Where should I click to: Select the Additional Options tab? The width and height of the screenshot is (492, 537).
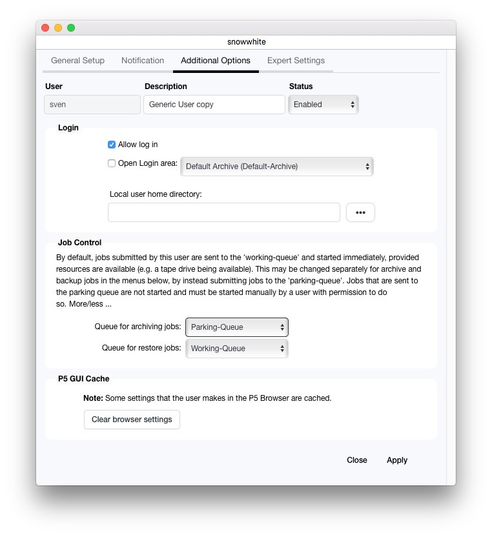(216, 61)
